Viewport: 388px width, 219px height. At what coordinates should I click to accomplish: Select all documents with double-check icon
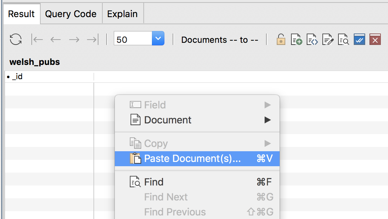pyautogui.click(x=359, y=39)
